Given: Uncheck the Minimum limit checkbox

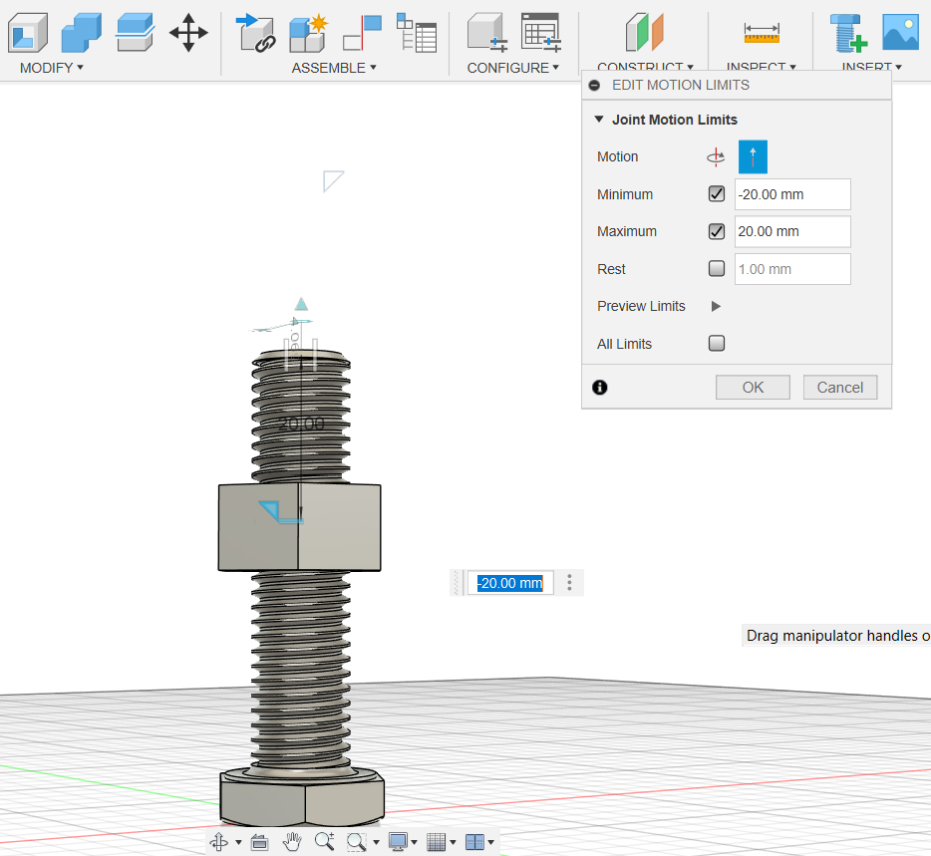Looking at the screenshot, I should click(716, 194).
